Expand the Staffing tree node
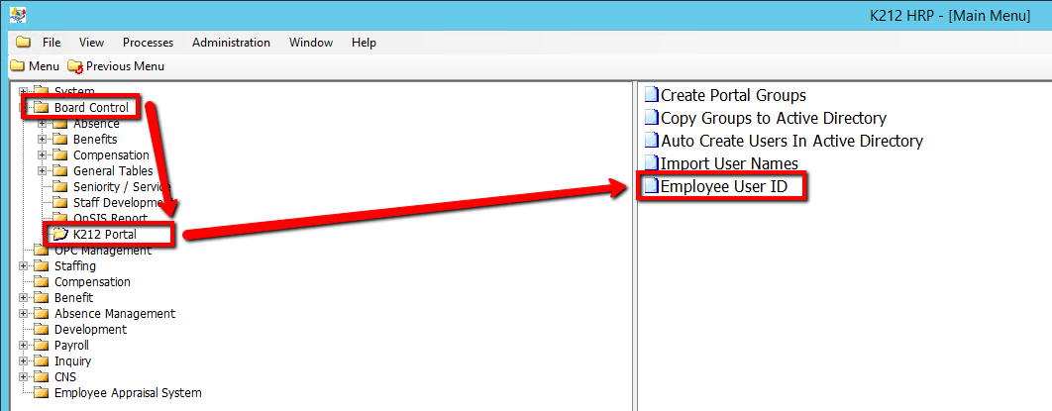 coord(24,266)
